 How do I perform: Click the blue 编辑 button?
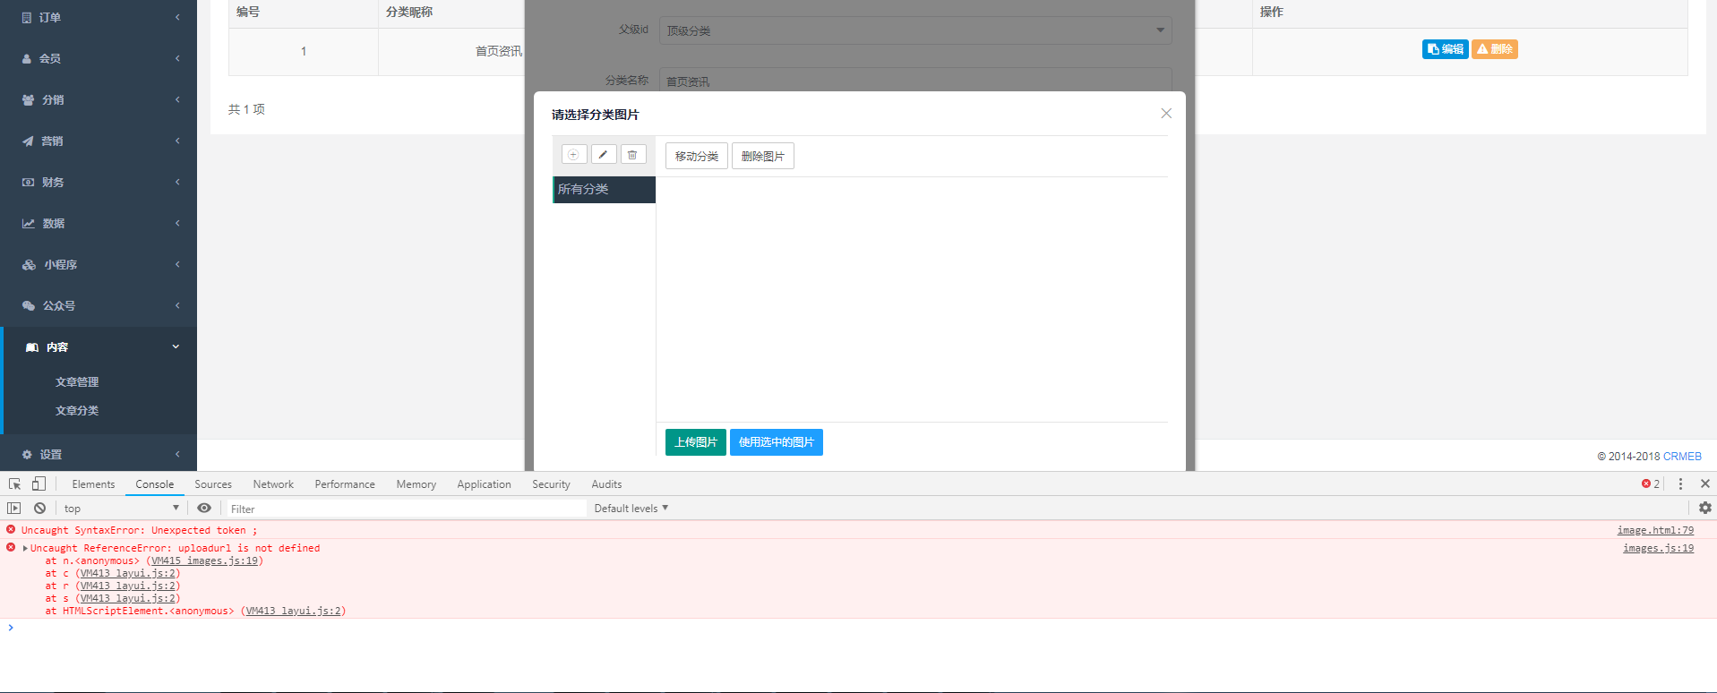point(1446,49)
